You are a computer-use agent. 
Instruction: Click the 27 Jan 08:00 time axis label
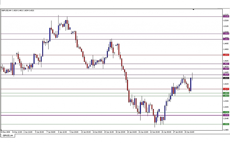[x=178, y=132]
